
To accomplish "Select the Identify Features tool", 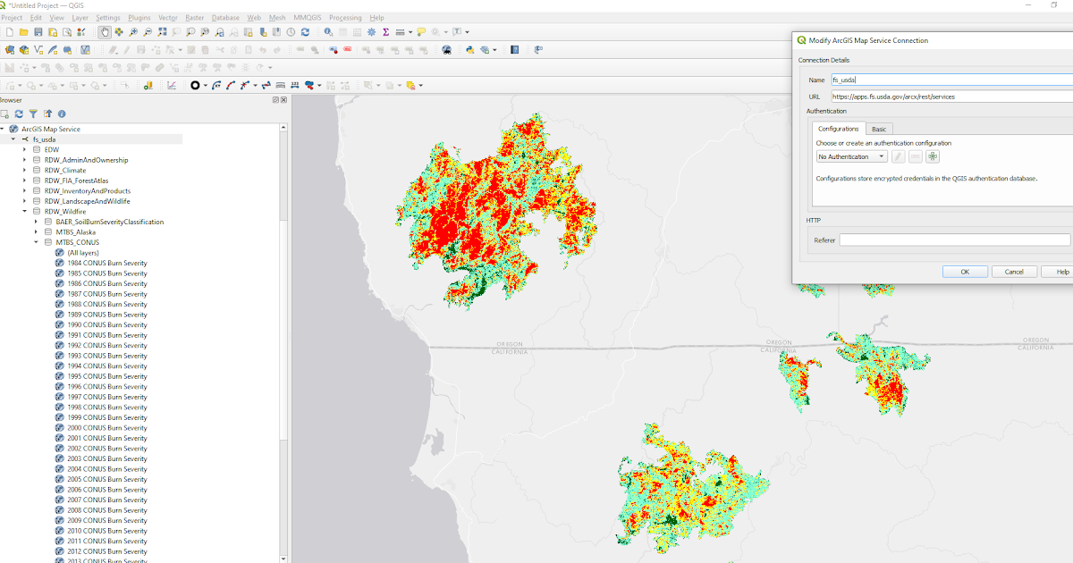I will tap(328, 32).
